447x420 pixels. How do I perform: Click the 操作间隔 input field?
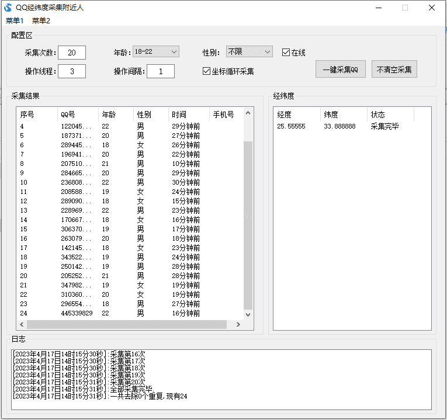pyautogui.click(x=161, y=71)
